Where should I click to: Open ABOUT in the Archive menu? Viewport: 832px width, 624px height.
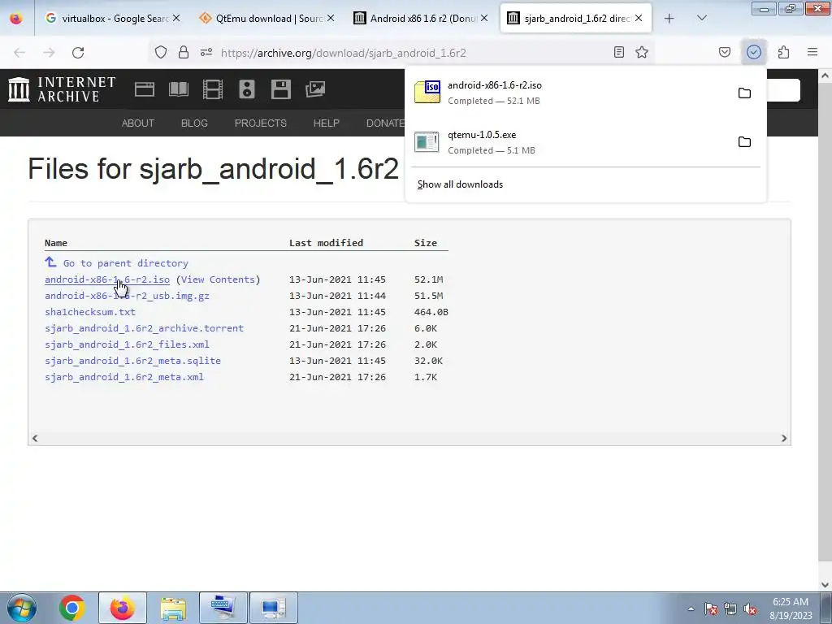point(138,123)
